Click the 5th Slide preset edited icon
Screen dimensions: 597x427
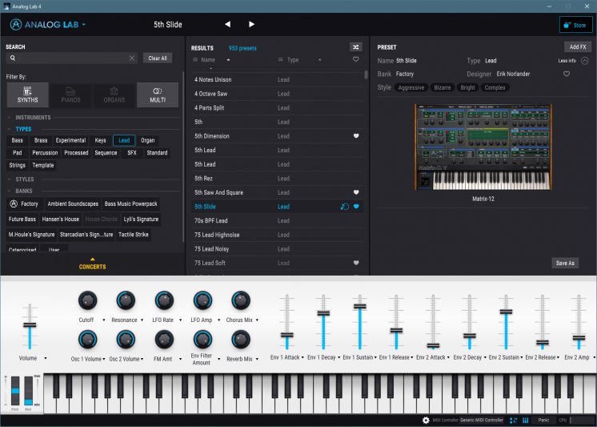click(x=345, y=207)
